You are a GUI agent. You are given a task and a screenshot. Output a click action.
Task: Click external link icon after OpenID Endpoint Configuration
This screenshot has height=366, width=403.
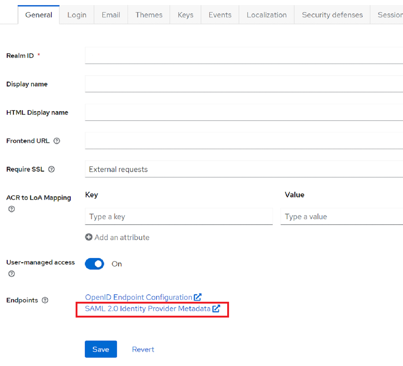tap(198, 297)
